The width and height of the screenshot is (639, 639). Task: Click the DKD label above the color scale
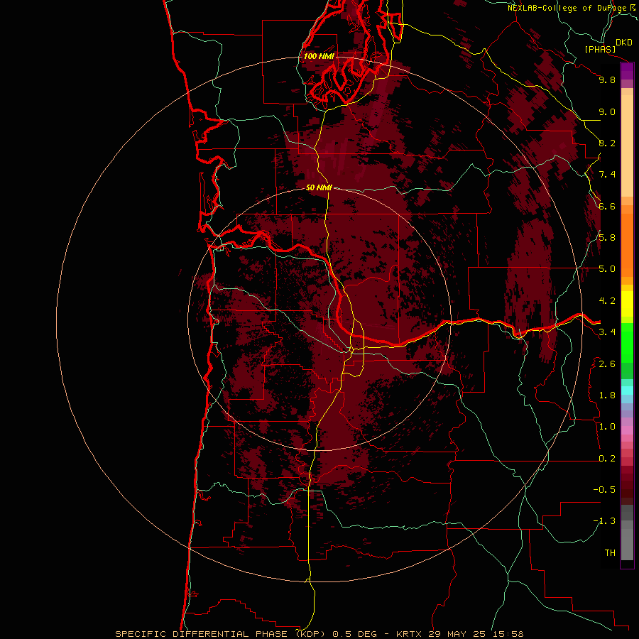tap(624, 43)
